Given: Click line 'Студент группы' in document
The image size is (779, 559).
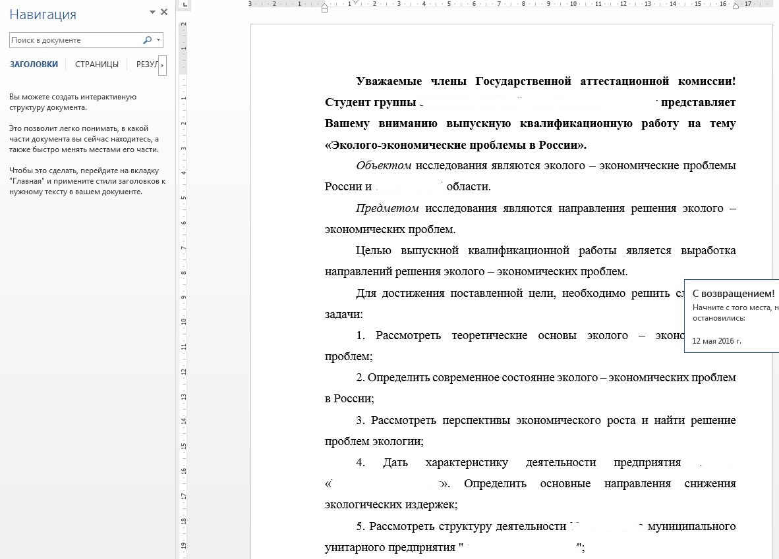Looking at the screenshot, I should [x=530, y=102].
